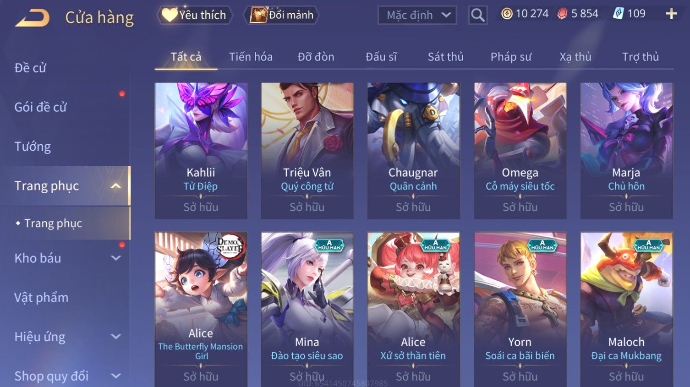Open the Mặc định sort dropdown
This screenshot has height=387, width=690.
[417, 15]
